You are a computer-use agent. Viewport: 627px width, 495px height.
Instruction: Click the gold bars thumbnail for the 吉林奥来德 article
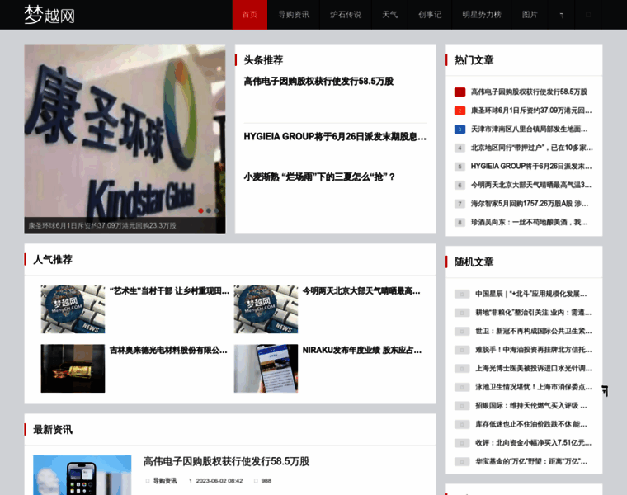coord(73,368)
